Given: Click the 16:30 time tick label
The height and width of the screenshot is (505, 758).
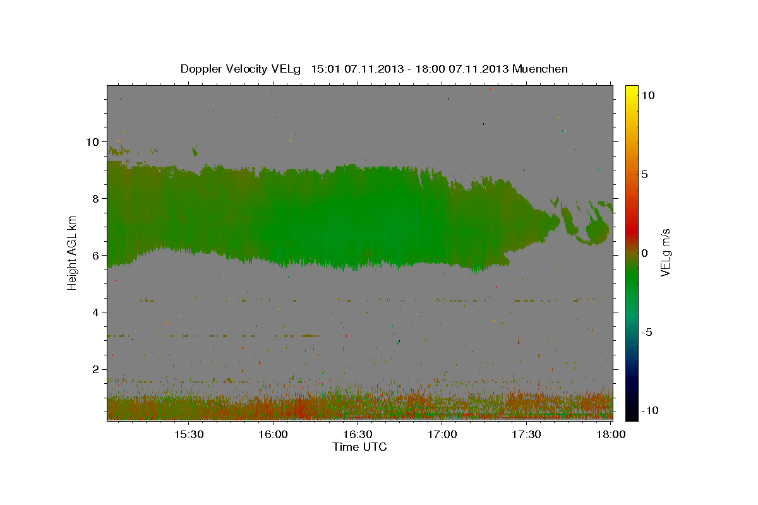Looking at the screenshot, I should [358, 435].
